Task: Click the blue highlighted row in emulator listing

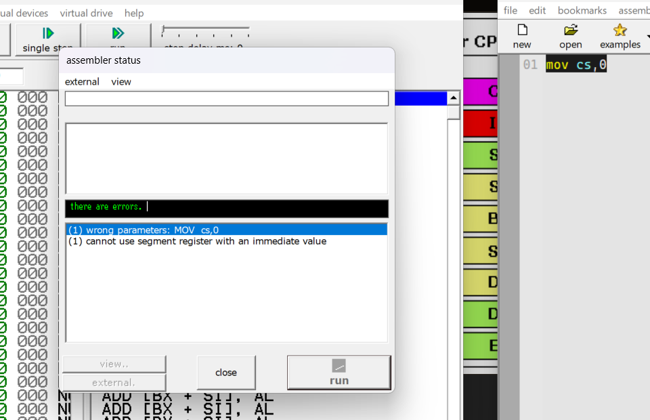Action: 420,98
